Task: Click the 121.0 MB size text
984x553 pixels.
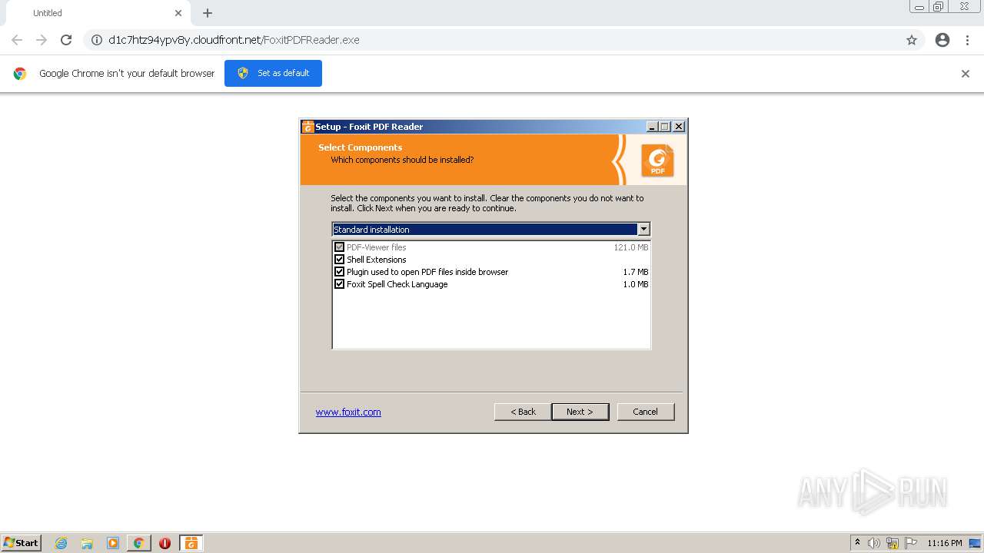Action: pos(631,247)
